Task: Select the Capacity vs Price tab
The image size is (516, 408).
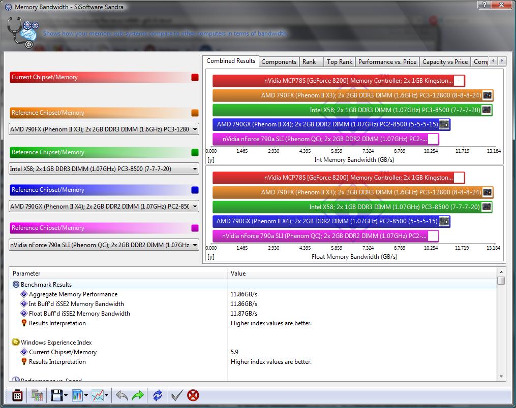Action: tap(445, 62)
